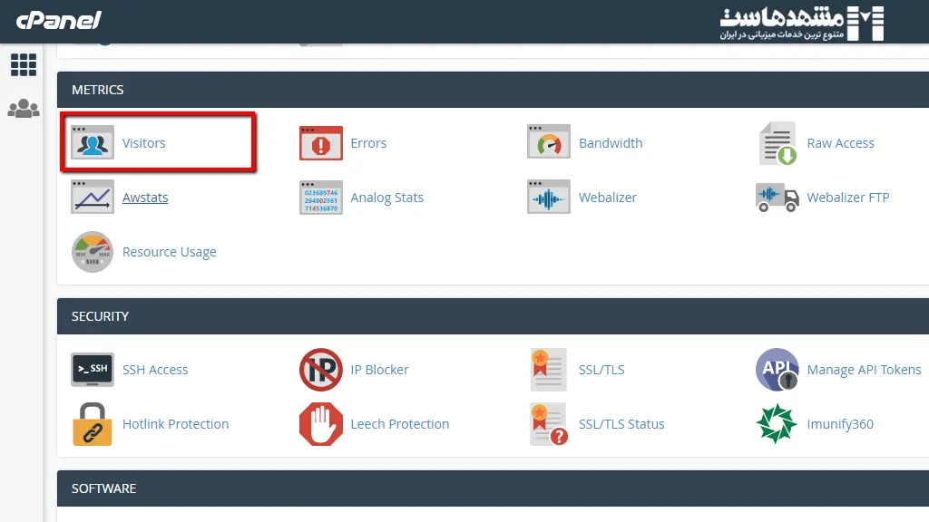Click the Webalizer FTP truck icon
Viewport: 929px width, 522px height.
pos(777,198)
